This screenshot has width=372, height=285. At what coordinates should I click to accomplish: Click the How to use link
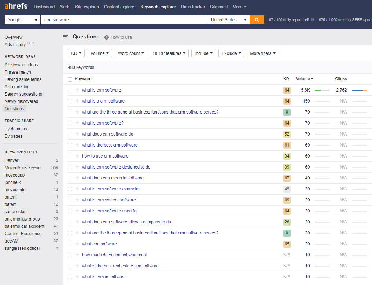click(121, 37)
